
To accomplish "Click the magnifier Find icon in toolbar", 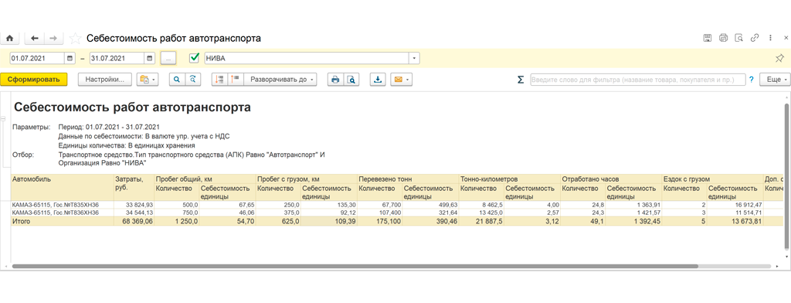I will (x=177, y=80).
